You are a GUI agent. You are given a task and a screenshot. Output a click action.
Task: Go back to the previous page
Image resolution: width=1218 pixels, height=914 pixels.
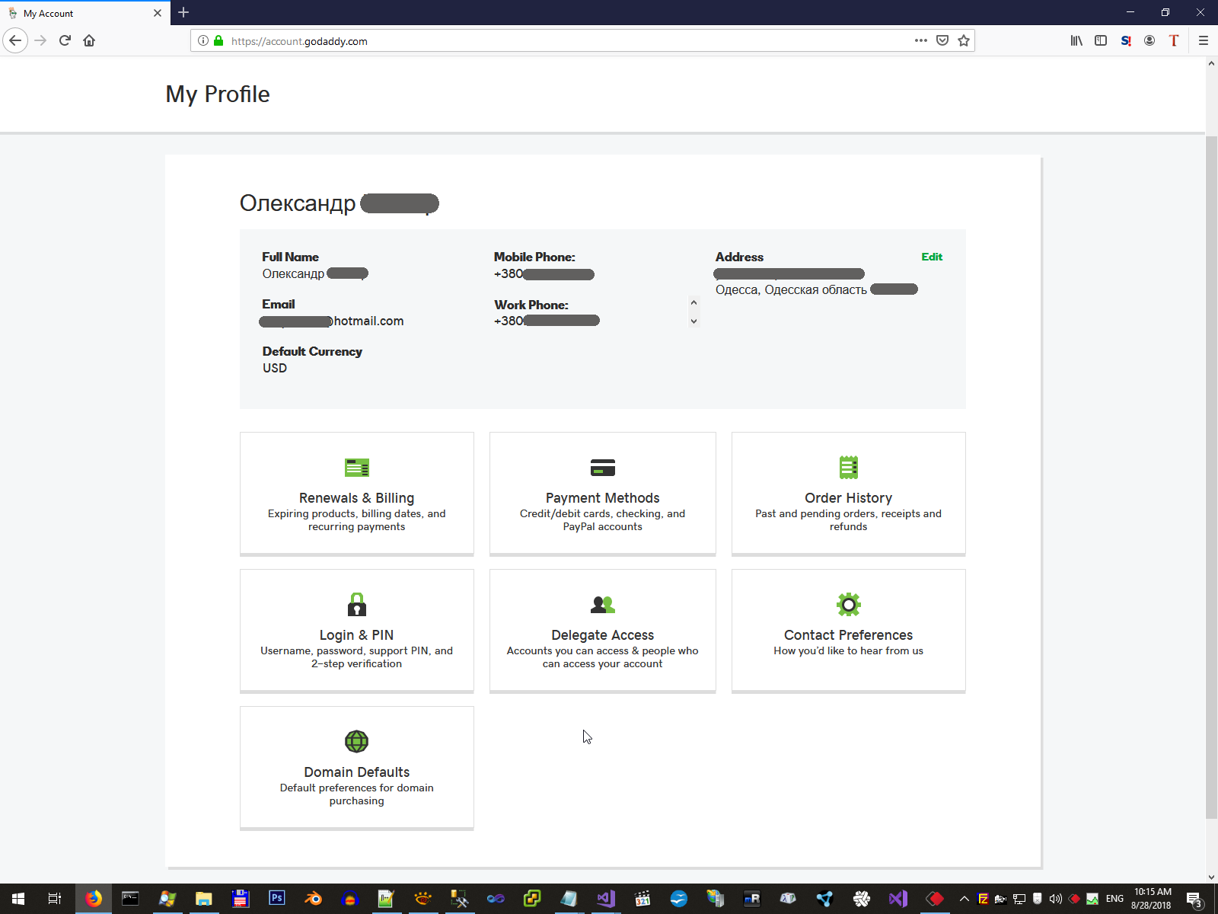click(15, 40)
